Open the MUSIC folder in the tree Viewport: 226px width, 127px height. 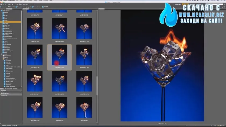click(x=6, y=15)
